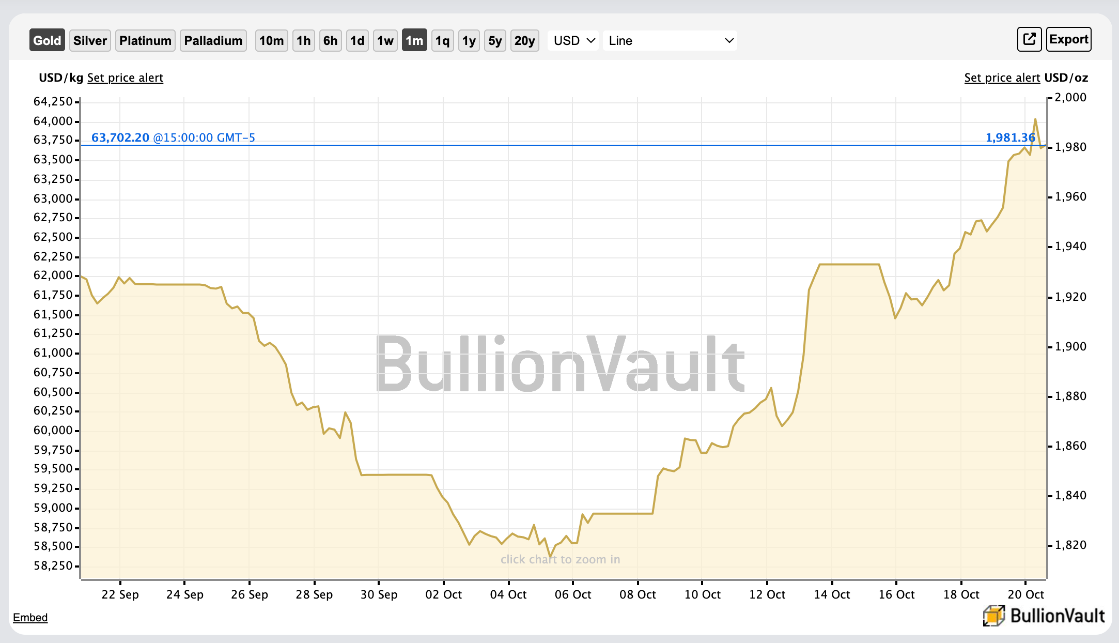
Task: Select the 1d time range
Action: pyautogui.click(x=357, y=40)
